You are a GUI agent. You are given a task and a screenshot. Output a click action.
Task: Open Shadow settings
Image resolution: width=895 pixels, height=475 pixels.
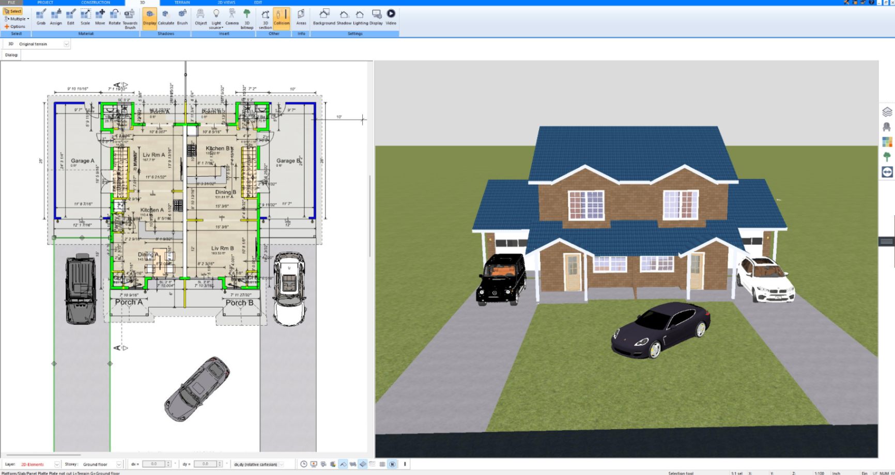[x=344, y=17]
